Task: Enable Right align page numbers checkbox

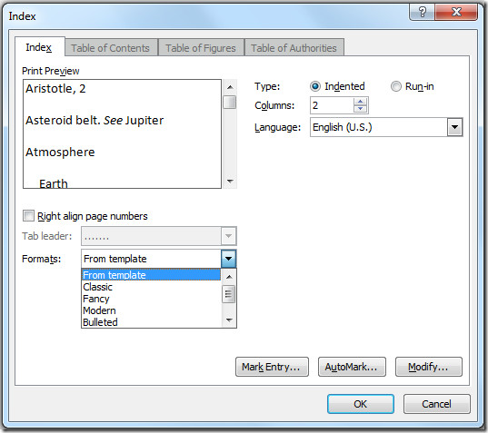Action: click(x=28, y=215)
